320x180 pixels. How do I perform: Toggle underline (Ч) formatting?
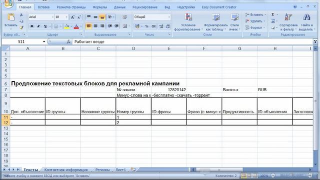click(45, 26)
